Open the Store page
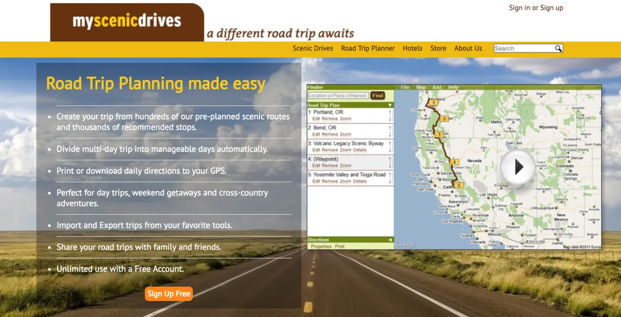 pos(438,48)
